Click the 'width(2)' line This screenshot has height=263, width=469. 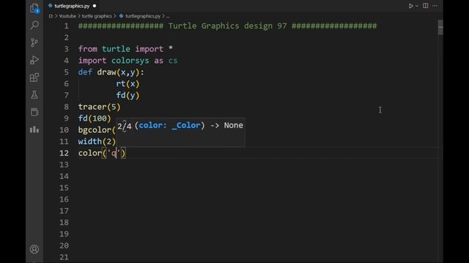coord(97,141)
